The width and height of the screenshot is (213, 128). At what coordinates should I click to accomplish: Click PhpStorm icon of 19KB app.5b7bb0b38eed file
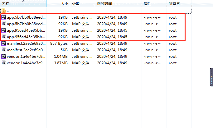pyautogui.click(x=4, y=17)
